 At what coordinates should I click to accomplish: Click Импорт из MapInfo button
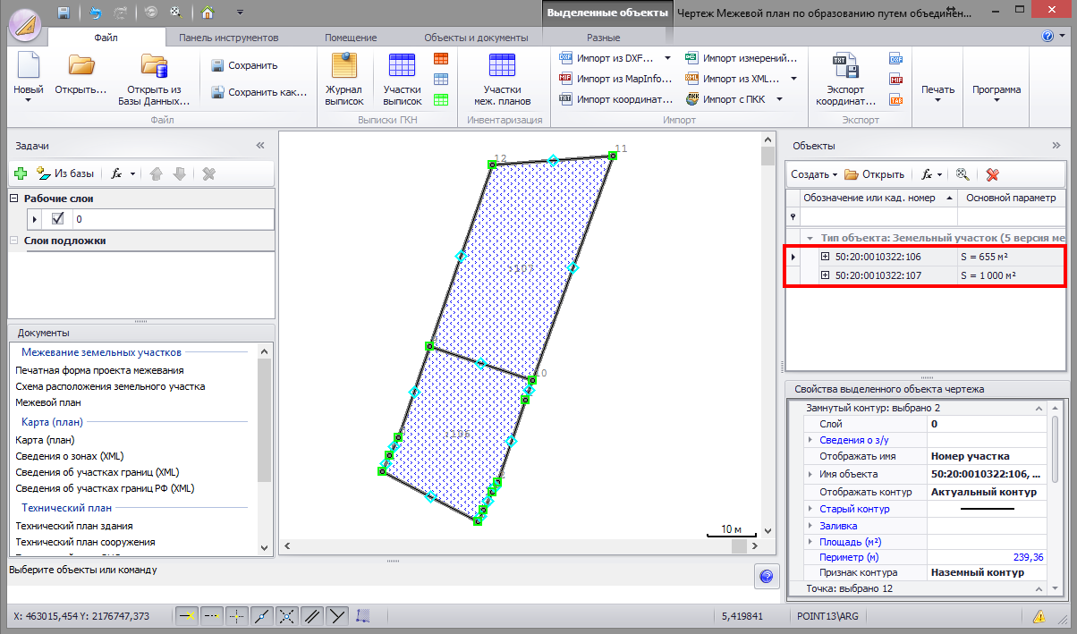click(615, 79)
